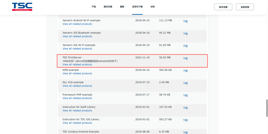
Task: Download Xamarin iOS Bluetooth example
Action: [185, 34]
